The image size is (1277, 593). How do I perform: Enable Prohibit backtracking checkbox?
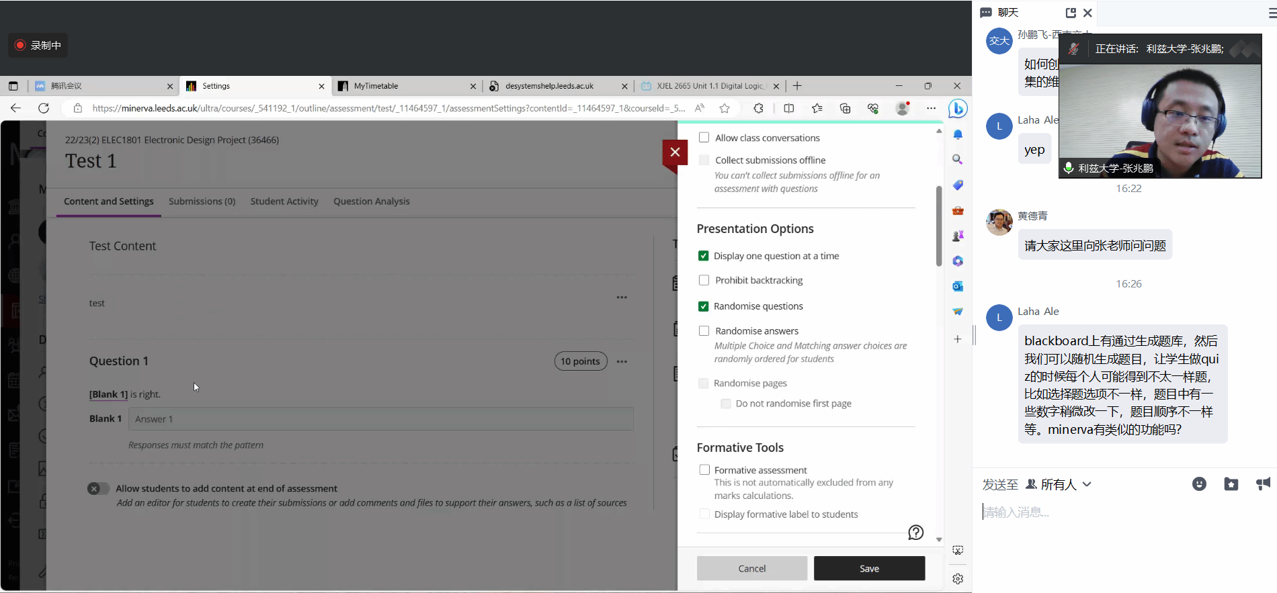click(x=704, y=280)
